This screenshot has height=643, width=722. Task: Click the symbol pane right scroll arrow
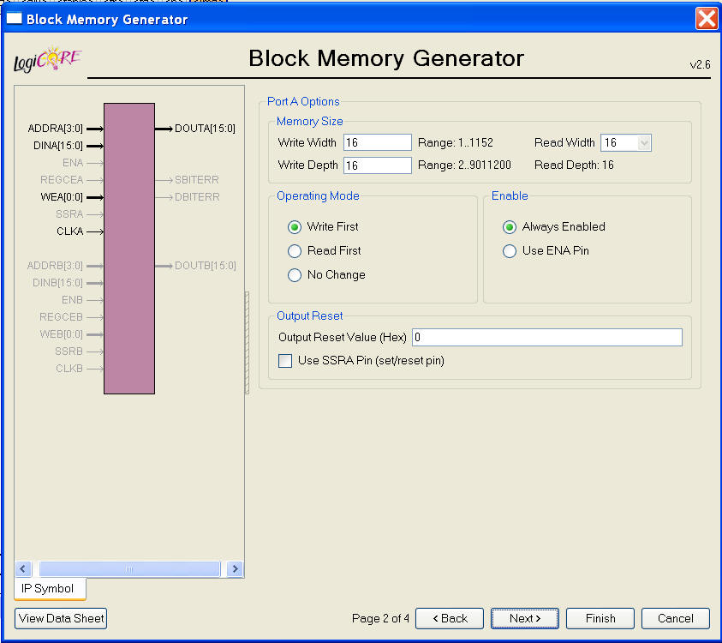click(x=235, y=568)
